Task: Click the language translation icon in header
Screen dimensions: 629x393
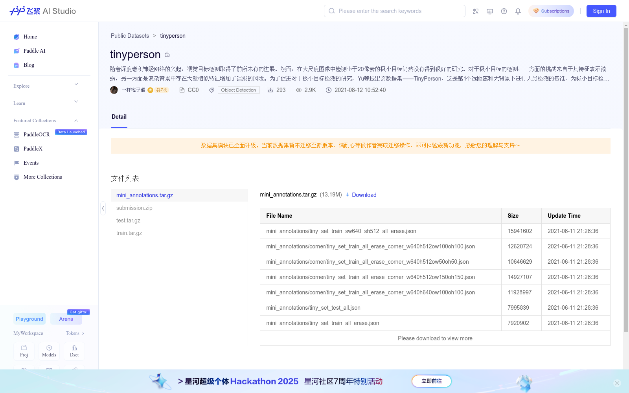Action: click(x=476, y=11)
